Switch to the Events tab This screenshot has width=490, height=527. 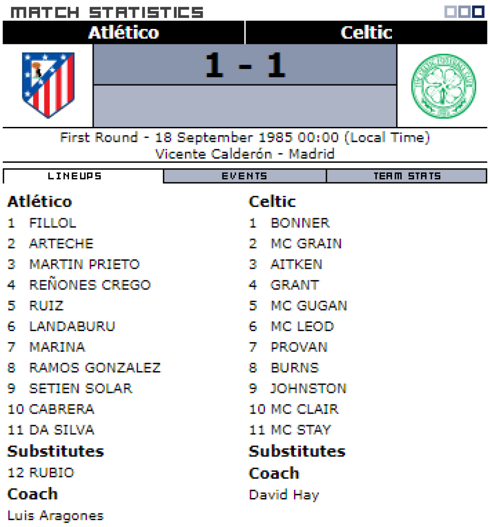pyautogui.click(x=244, y=176)
